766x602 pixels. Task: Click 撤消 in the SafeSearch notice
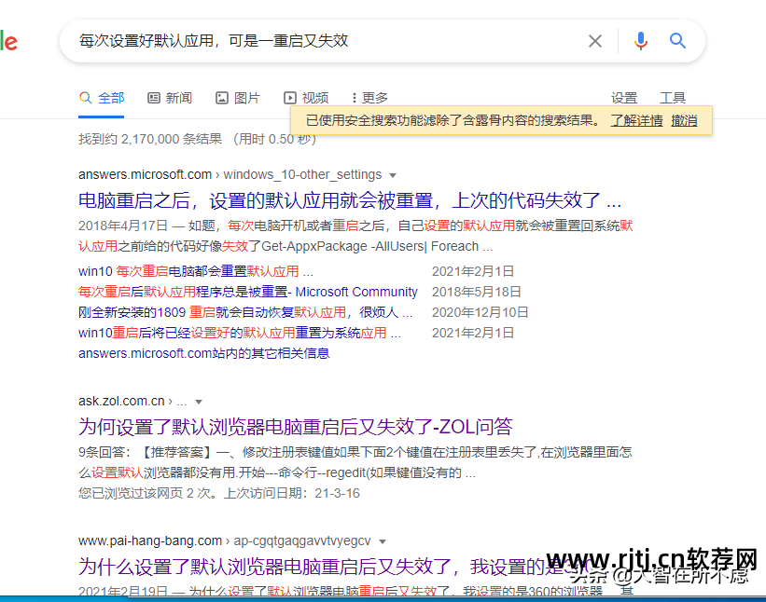tap(684, 120)
